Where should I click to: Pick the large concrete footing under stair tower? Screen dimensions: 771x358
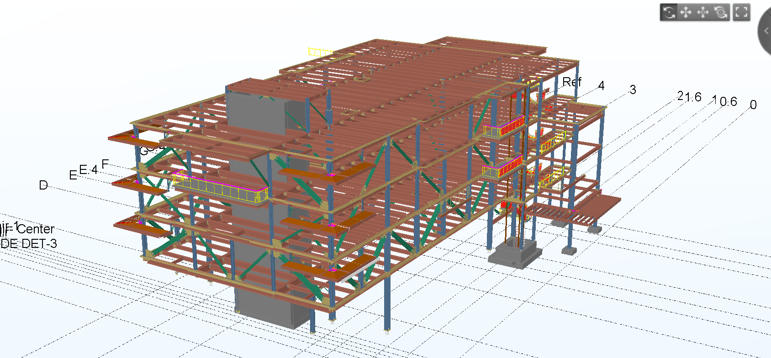pyautogui.click(x=514, y=256)
